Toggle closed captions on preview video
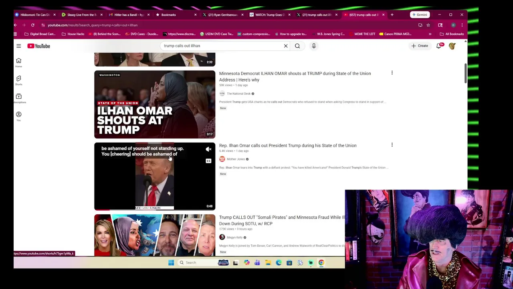 (208, 161)
